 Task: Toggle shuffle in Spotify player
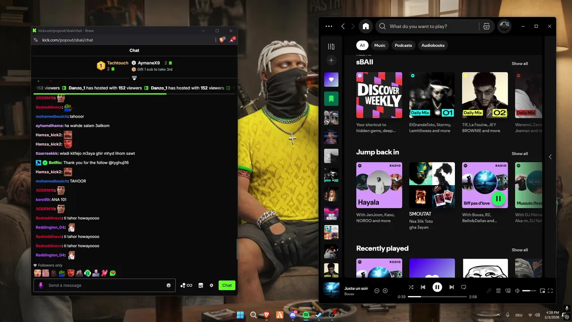pos(411,287)
